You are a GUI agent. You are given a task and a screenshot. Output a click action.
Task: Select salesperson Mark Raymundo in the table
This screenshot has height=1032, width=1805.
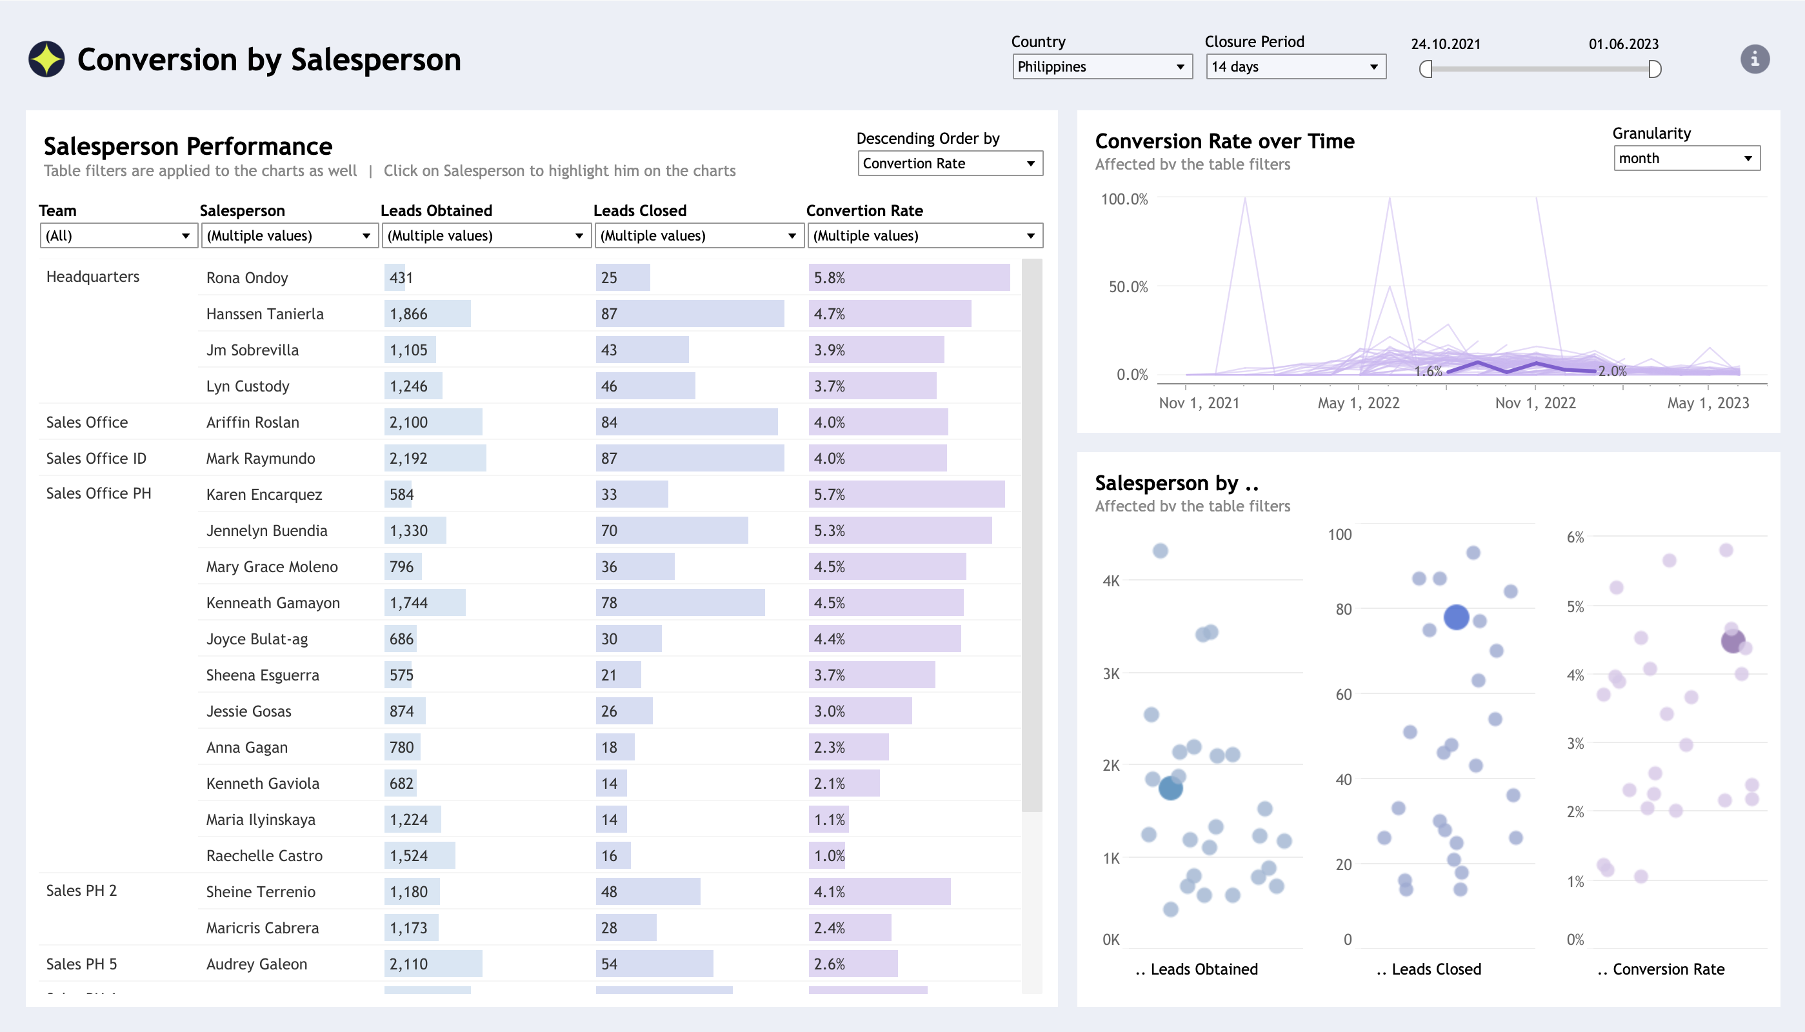coord(260,459)
